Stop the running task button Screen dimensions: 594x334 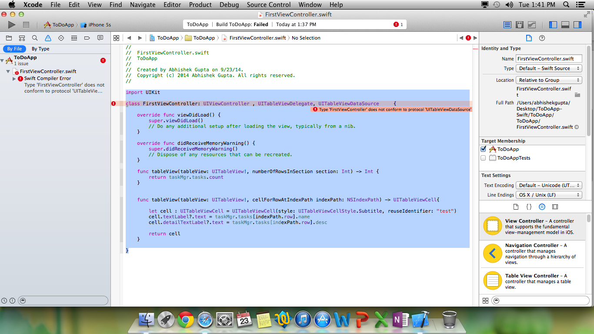26,25
